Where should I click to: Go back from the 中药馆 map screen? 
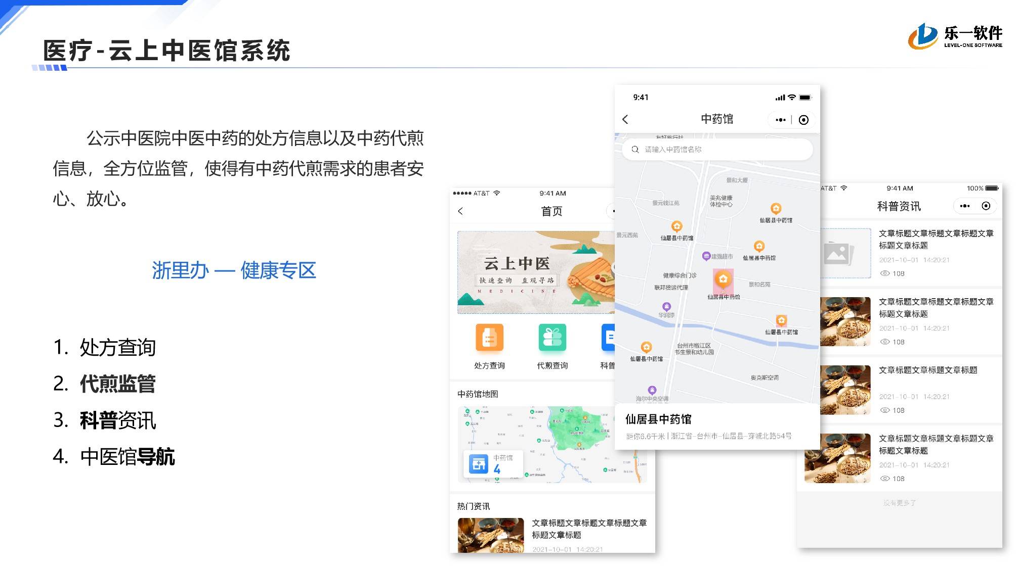[625, 119]
